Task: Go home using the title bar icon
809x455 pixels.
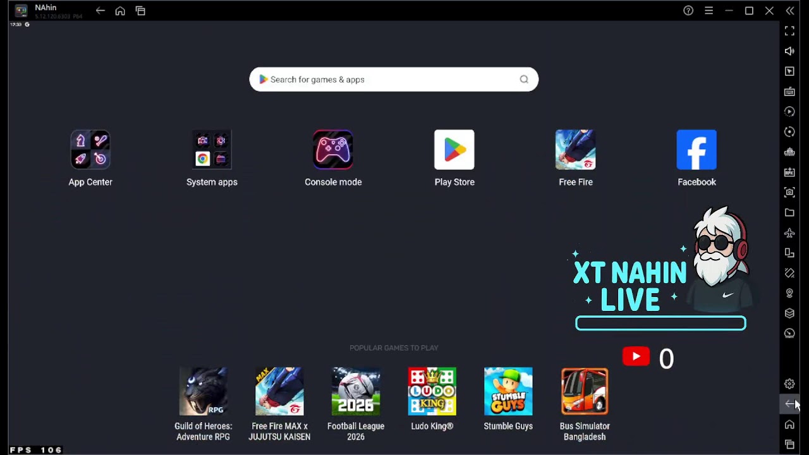Action: coord(120,11)
